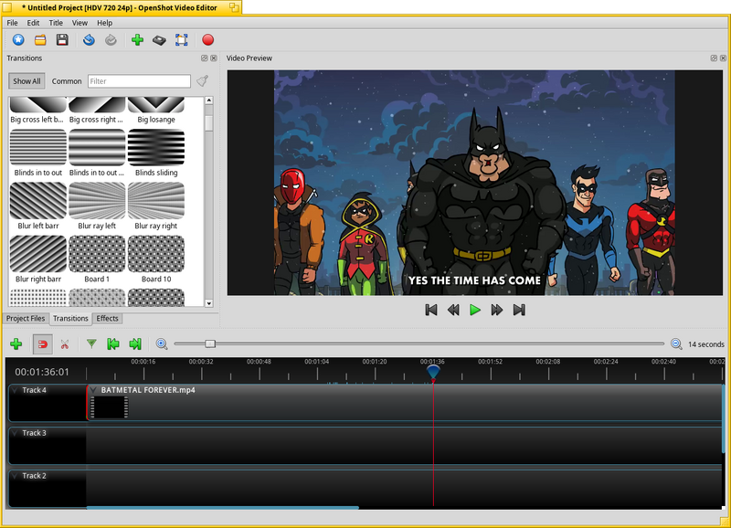Switch to the Project Files tab
This screenshot has height=528, width=731.
click(x=26, y=319)
